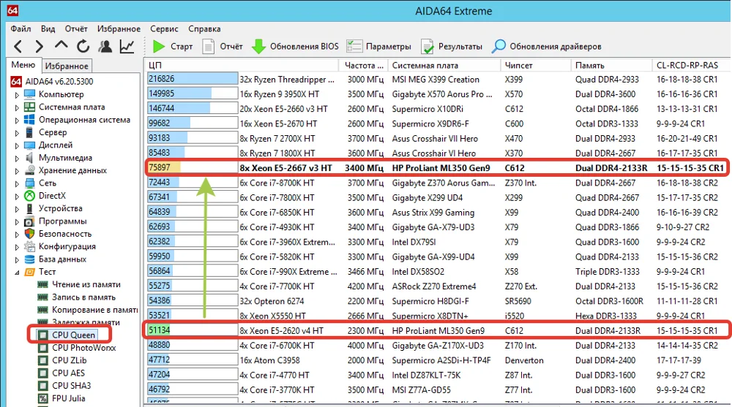Open Параметры from the toolbar
This screenshot has height=407, width=732.
[378, 46]
